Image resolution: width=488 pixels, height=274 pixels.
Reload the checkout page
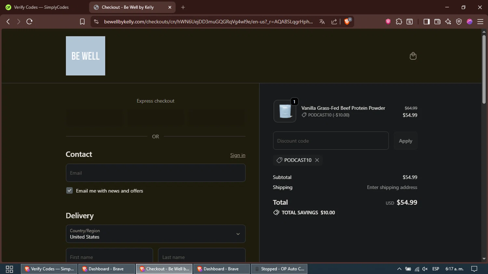pos(29,21)
